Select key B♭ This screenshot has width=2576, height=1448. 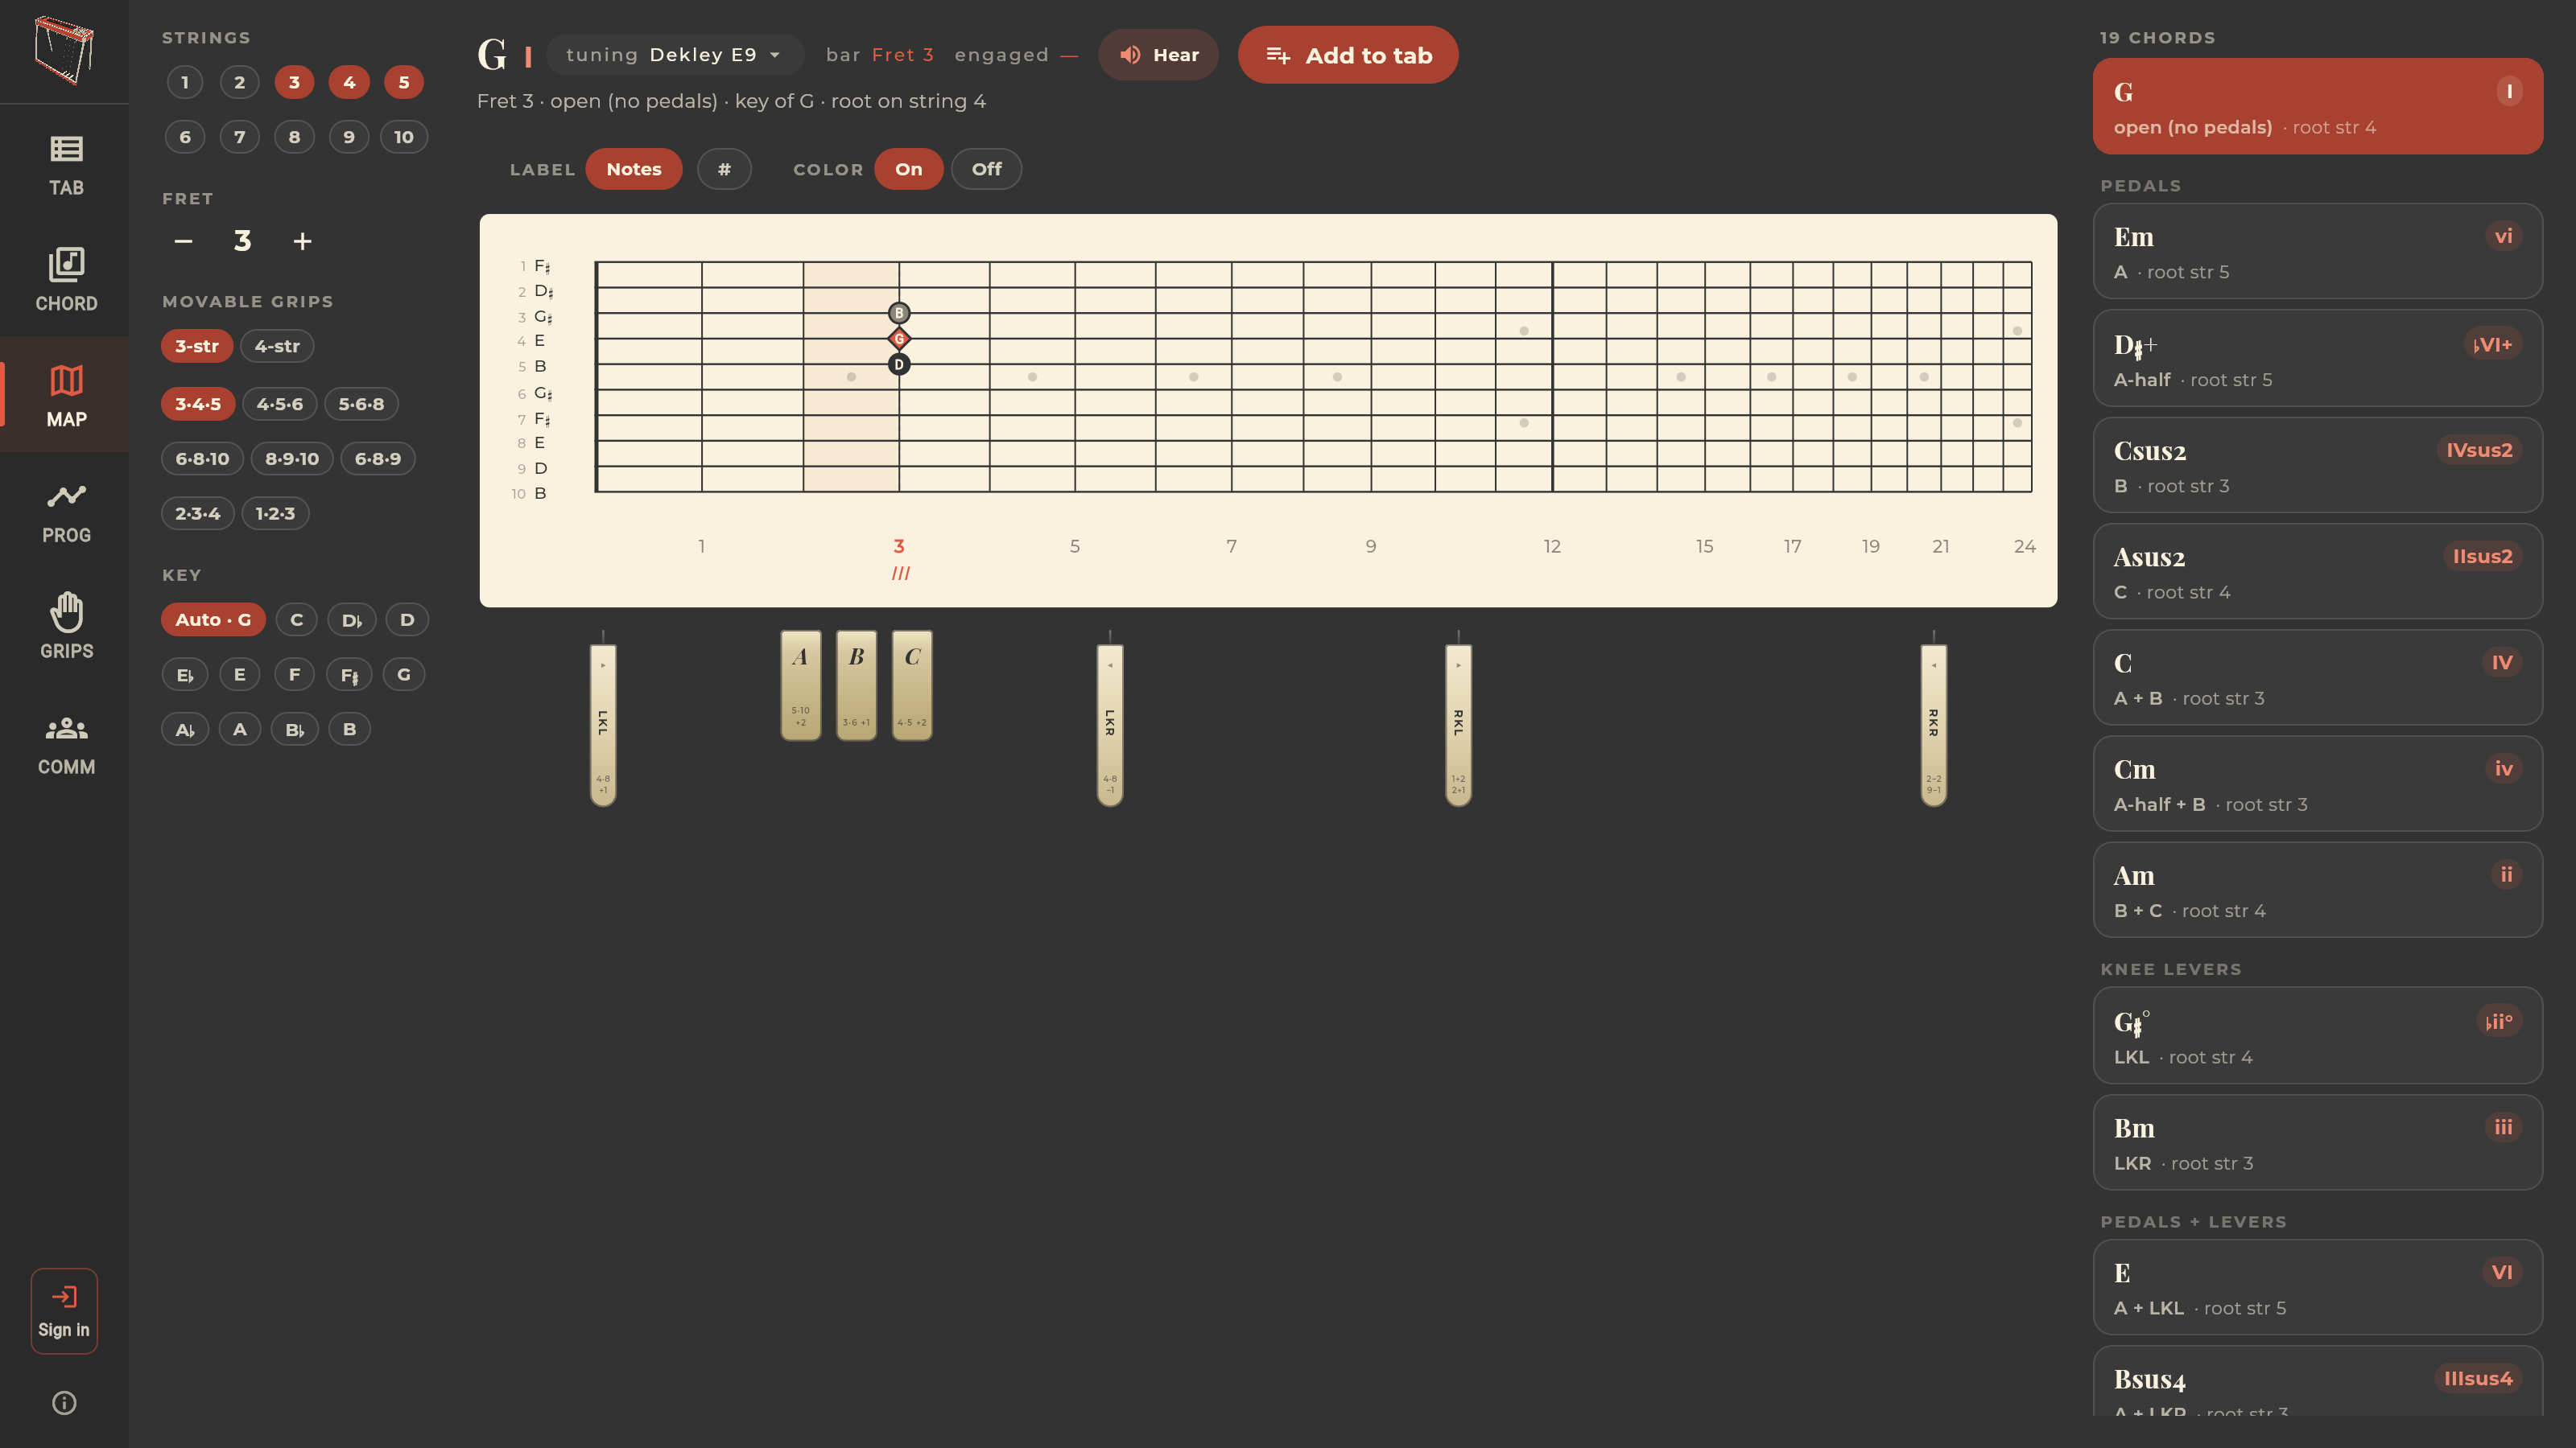click(x=294, y=730)
